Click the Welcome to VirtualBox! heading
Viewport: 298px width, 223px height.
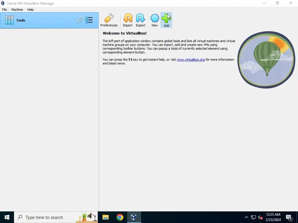125,33
